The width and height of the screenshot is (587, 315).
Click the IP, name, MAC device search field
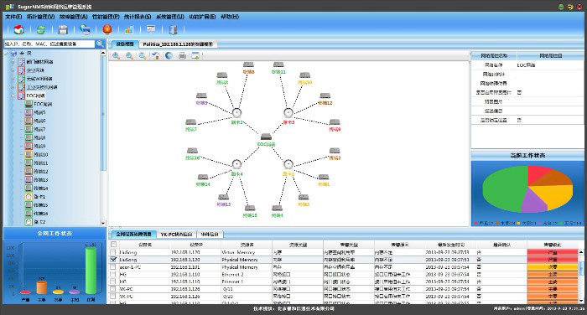(x=49, y=44)
